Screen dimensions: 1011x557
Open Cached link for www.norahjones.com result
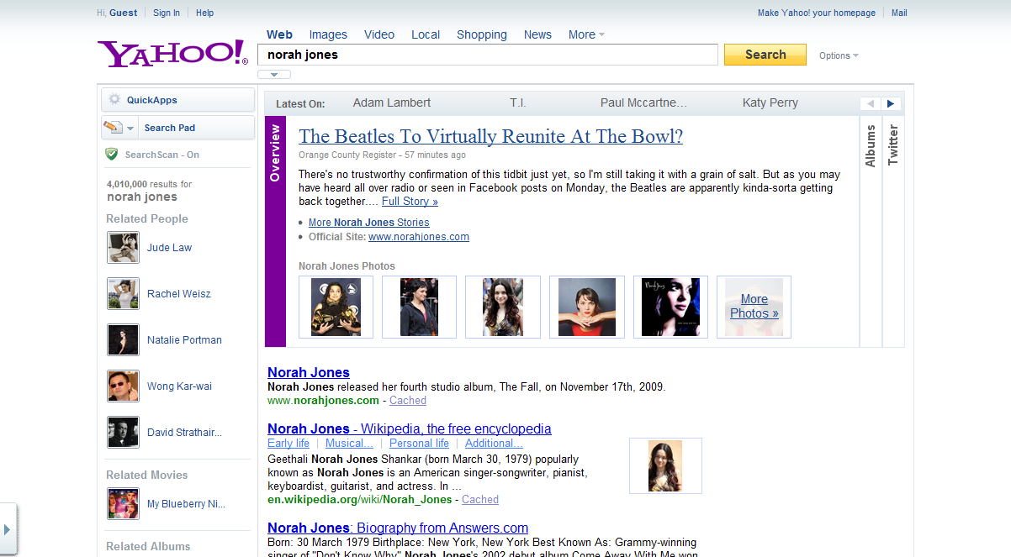point(408,401)
